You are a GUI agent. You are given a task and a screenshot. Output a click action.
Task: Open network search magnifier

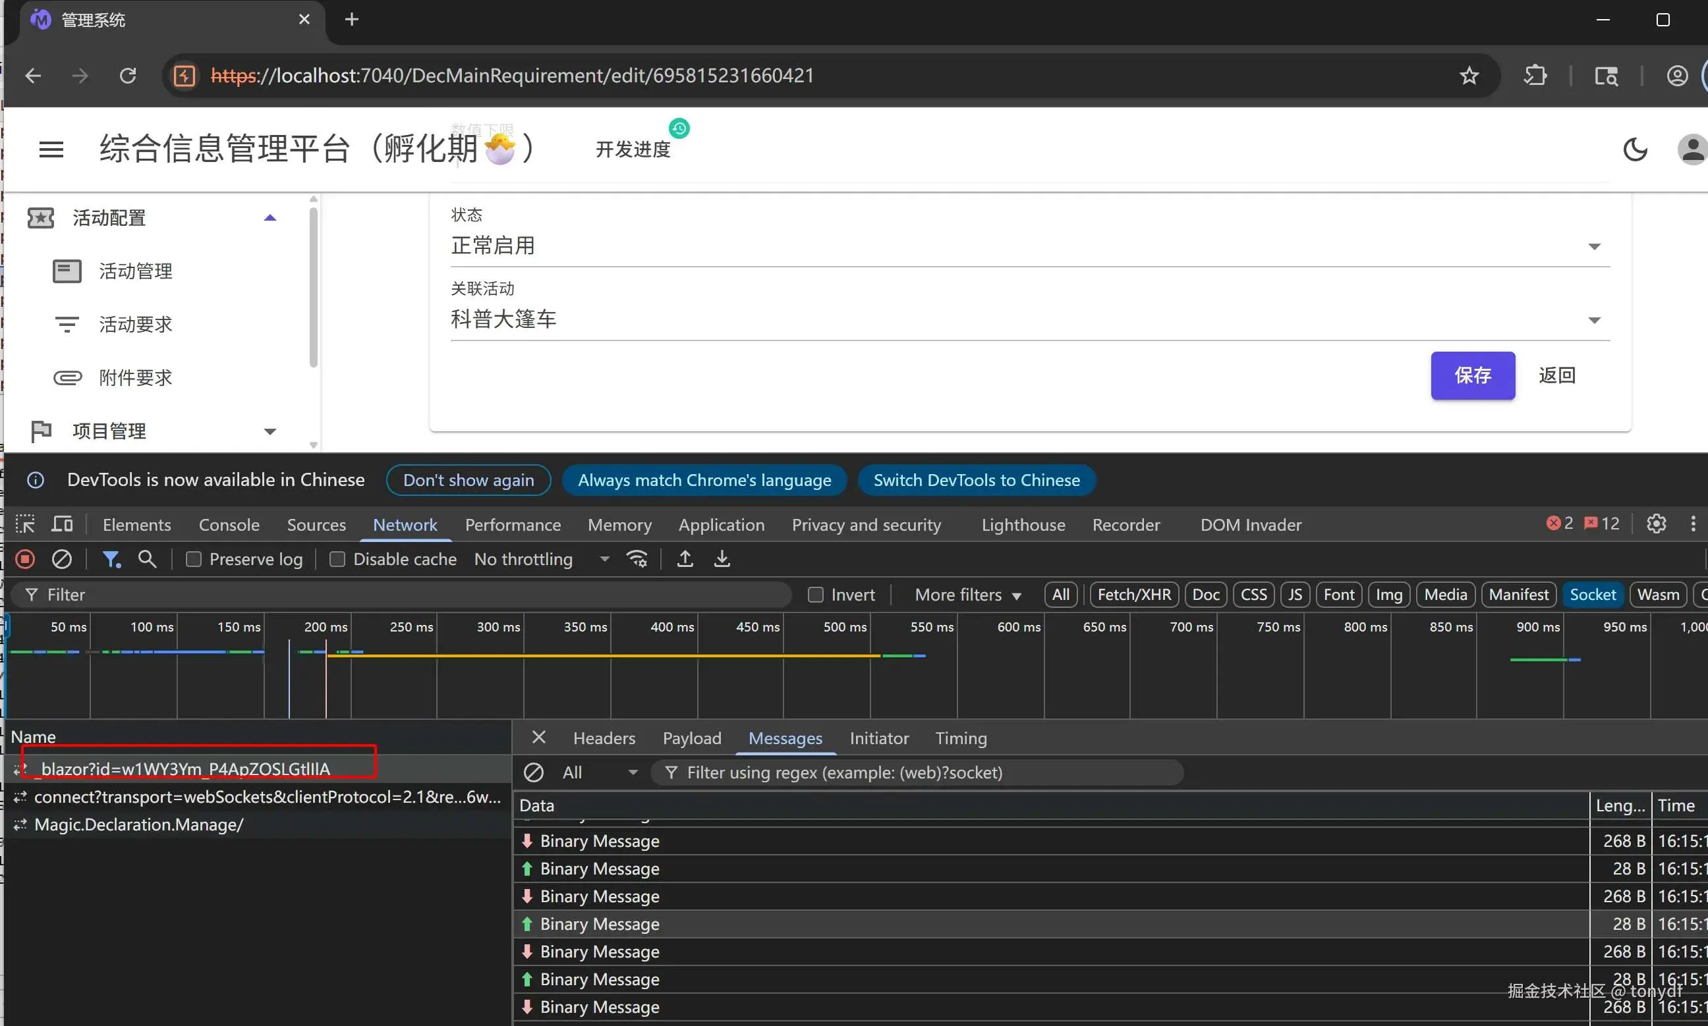[x=147, y=558]
